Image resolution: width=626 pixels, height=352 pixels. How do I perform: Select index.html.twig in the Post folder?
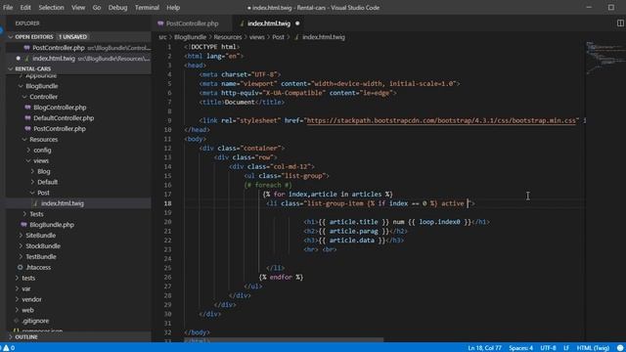pyautogui.click(x=63, y=203)
